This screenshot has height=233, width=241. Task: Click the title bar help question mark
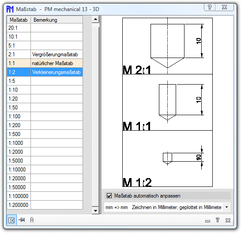click(210, 7)
